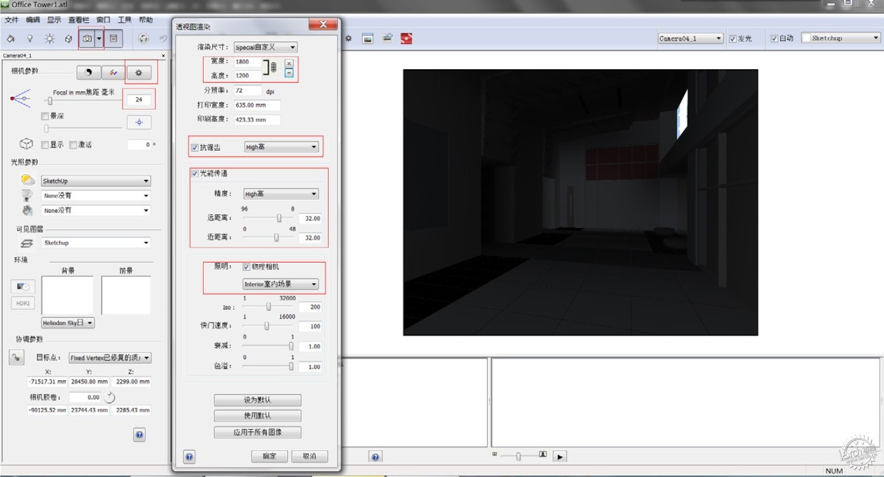Viewport: 884px width, 477px height.
Task: Toggle the 显示 checkbox
Action: pos(45,145)
